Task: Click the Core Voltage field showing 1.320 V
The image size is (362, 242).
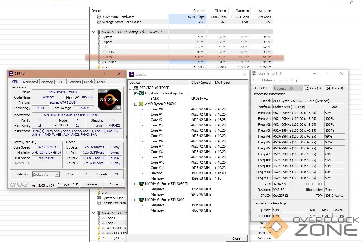Action: tap(83, 108)
